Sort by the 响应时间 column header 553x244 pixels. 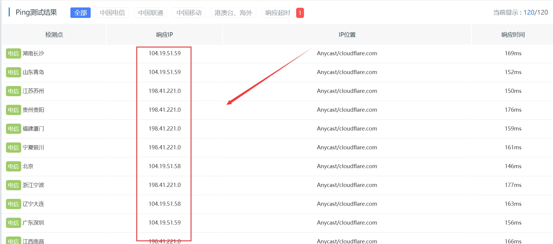tap(513, 35)
